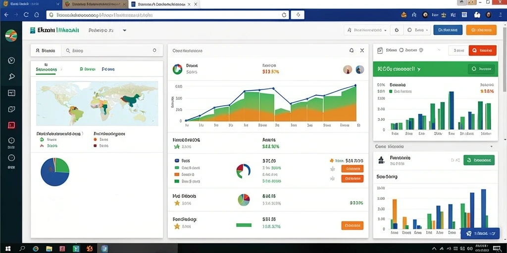Click the smiley face icon in the sidebar
Viewport: 507px width, 253px height.
click(x=11, y=158)
